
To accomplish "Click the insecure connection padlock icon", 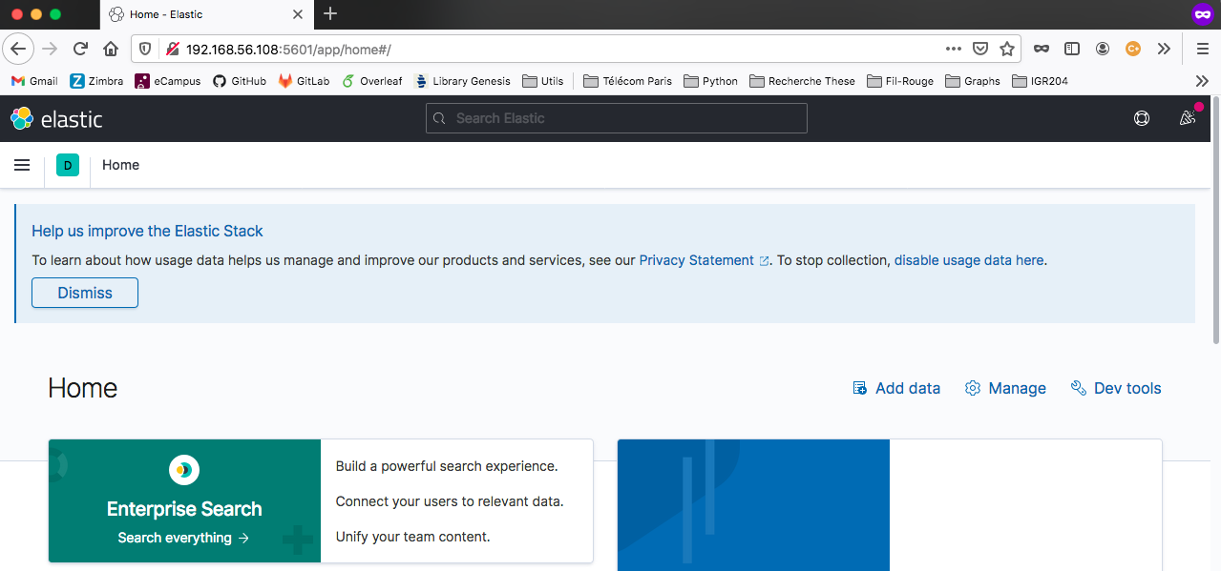I will point(172,49).
